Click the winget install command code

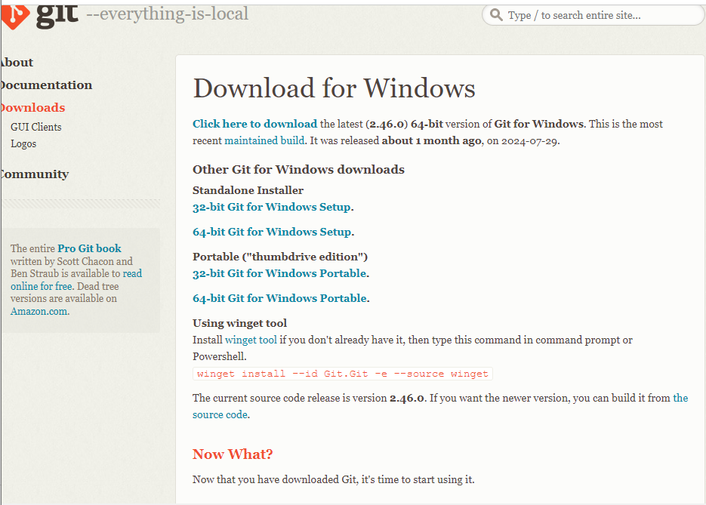click(343, 374)
